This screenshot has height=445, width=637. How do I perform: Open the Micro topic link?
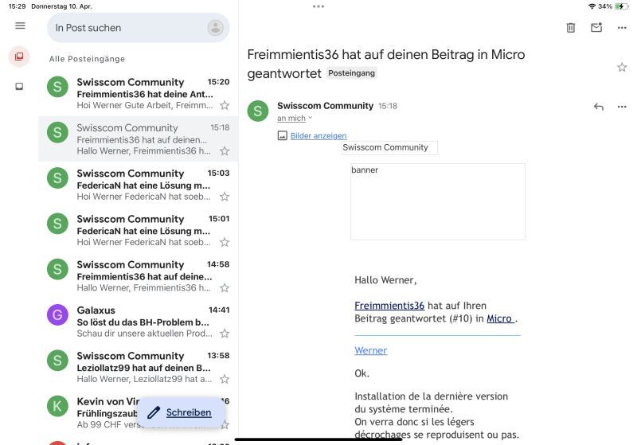(500, 318)
